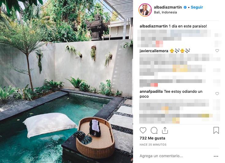Save the post with the bookmark icon
The height and width of the screenshot is (163, 225).
pos(216,130)
